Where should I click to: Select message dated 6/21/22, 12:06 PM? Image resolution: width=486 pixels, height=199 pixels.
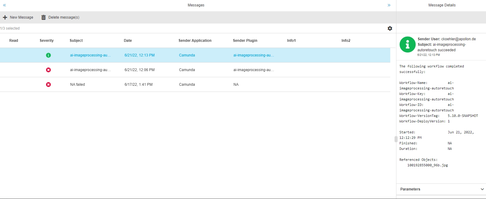139,70
